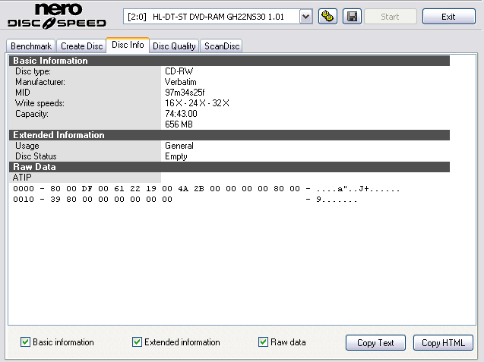This screenshot has width=484, height=362.
Task: Click the first ATIP hex line 0000
Action: 205,189
